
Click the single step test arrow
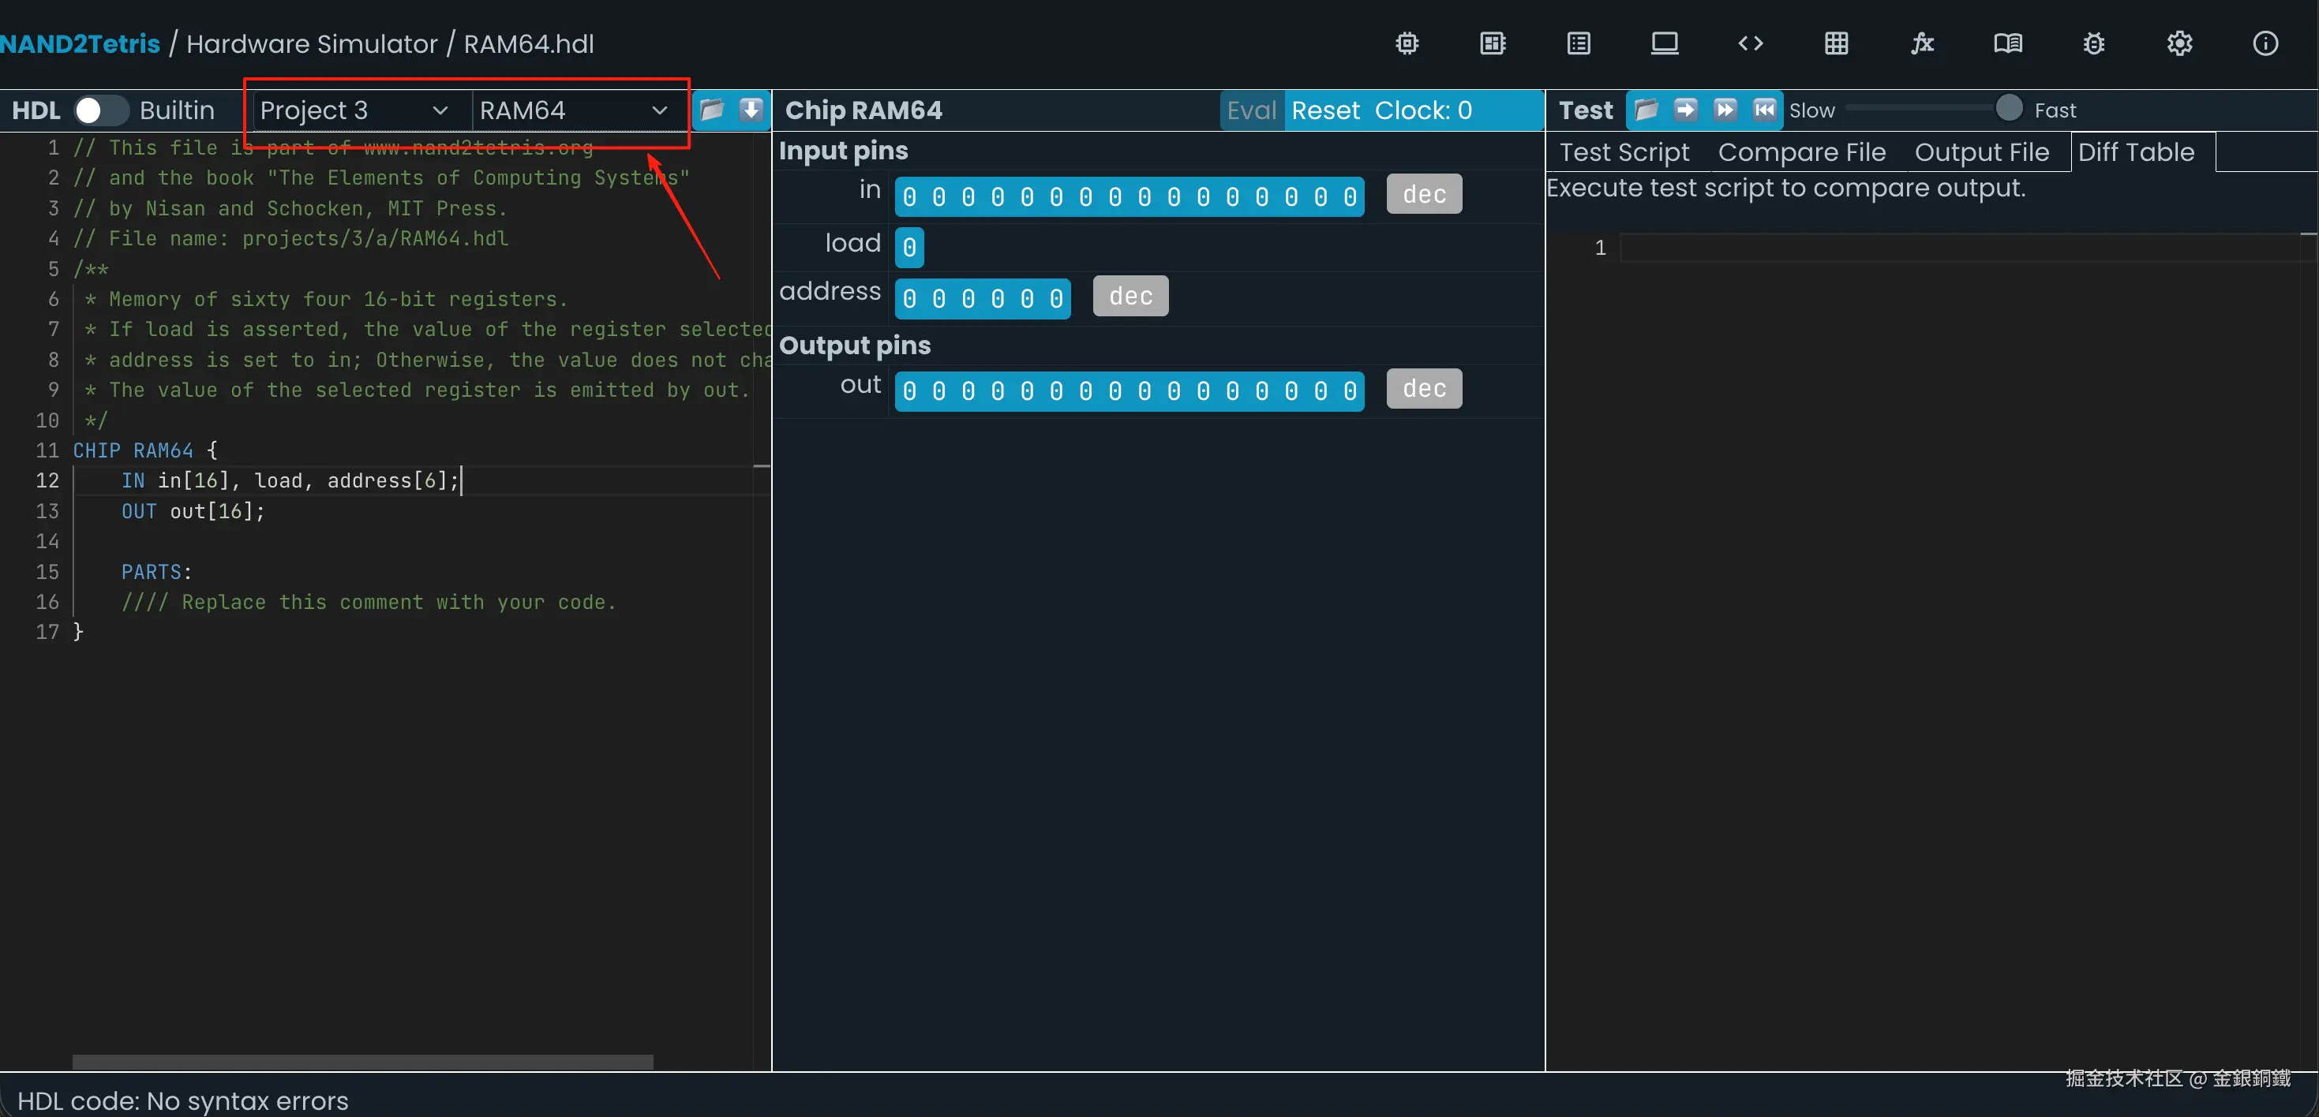click(x=1684, y=110)
